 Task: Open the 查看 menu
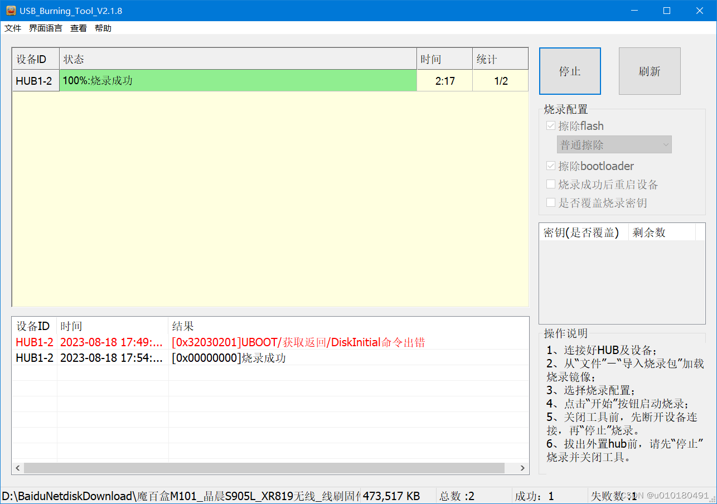(x=79, y=28)
